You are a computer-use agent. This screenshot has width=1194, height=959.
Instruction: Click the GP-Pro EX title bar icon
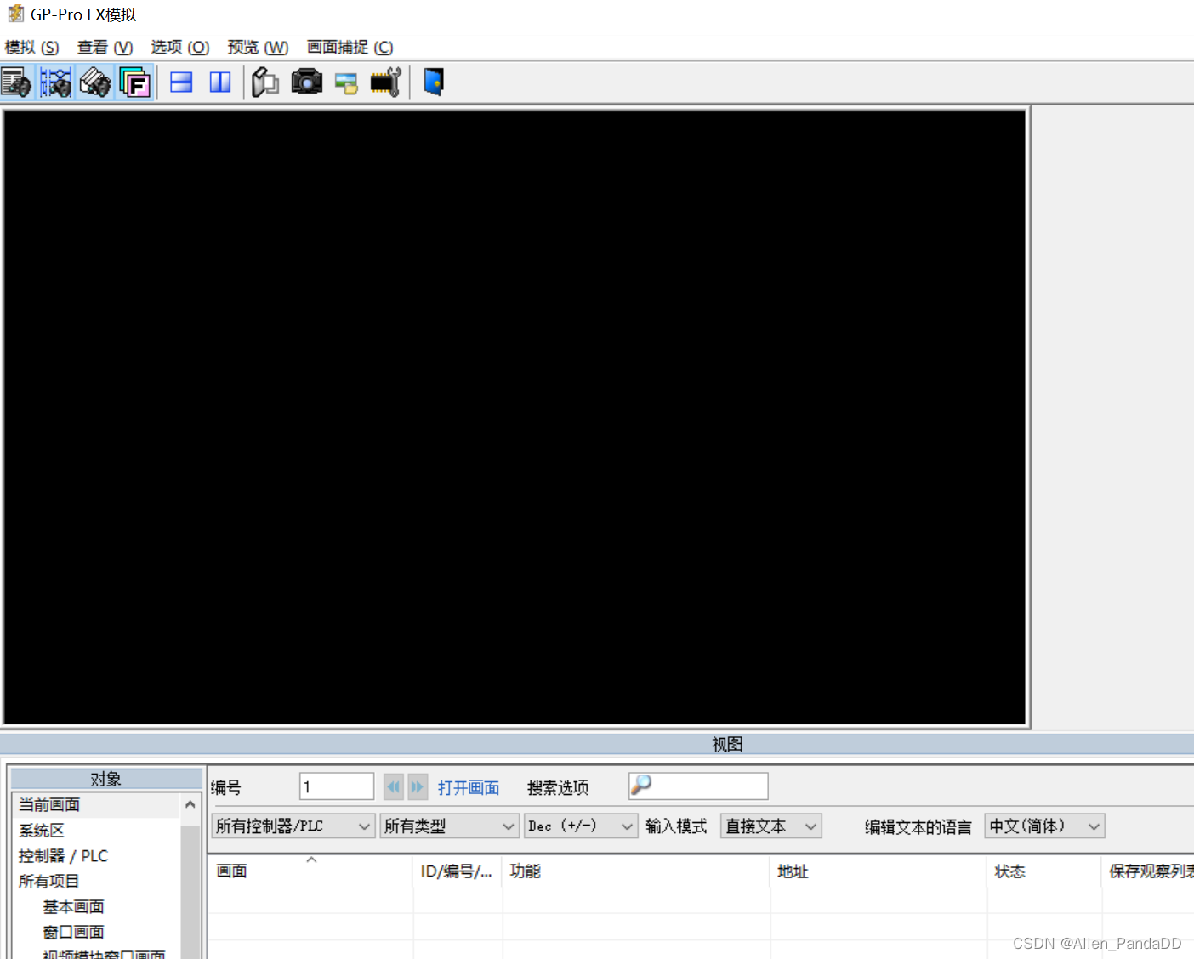click(x=15, y=14)
